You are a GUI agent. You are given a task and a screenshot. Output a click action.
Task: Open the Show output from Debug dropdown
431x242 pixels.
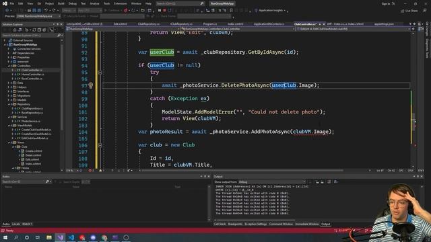(272, 182)
